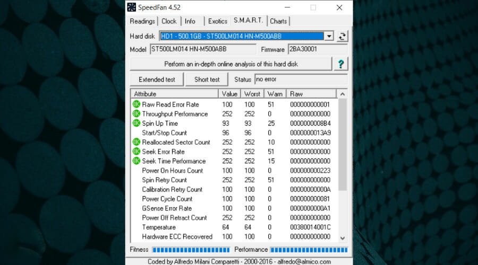Click raw value 000000000081 of Power Cycle Count
Screen dimensions: 478x265
[x=310, y=199]
